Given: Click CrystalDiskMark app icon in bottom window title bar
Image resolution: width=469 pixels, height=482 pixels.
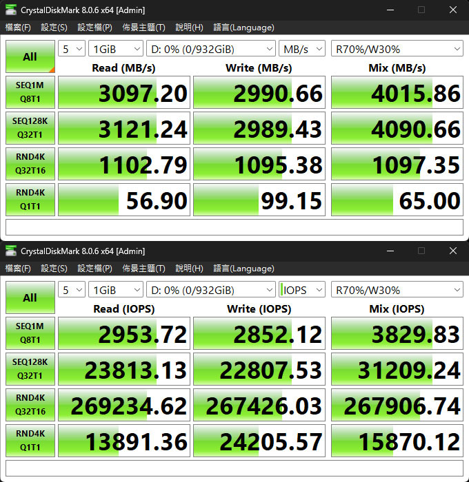Looking at the screenshot, I should click(x=11, y=251).
